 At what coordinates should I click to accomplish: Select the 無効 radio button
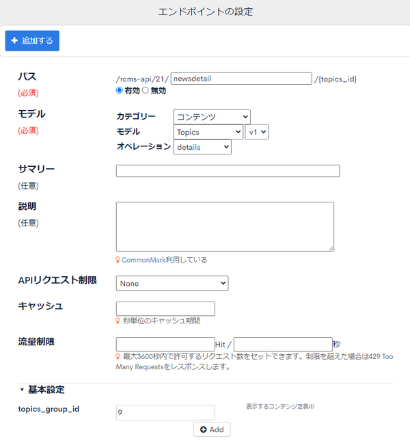click(145, 90)
